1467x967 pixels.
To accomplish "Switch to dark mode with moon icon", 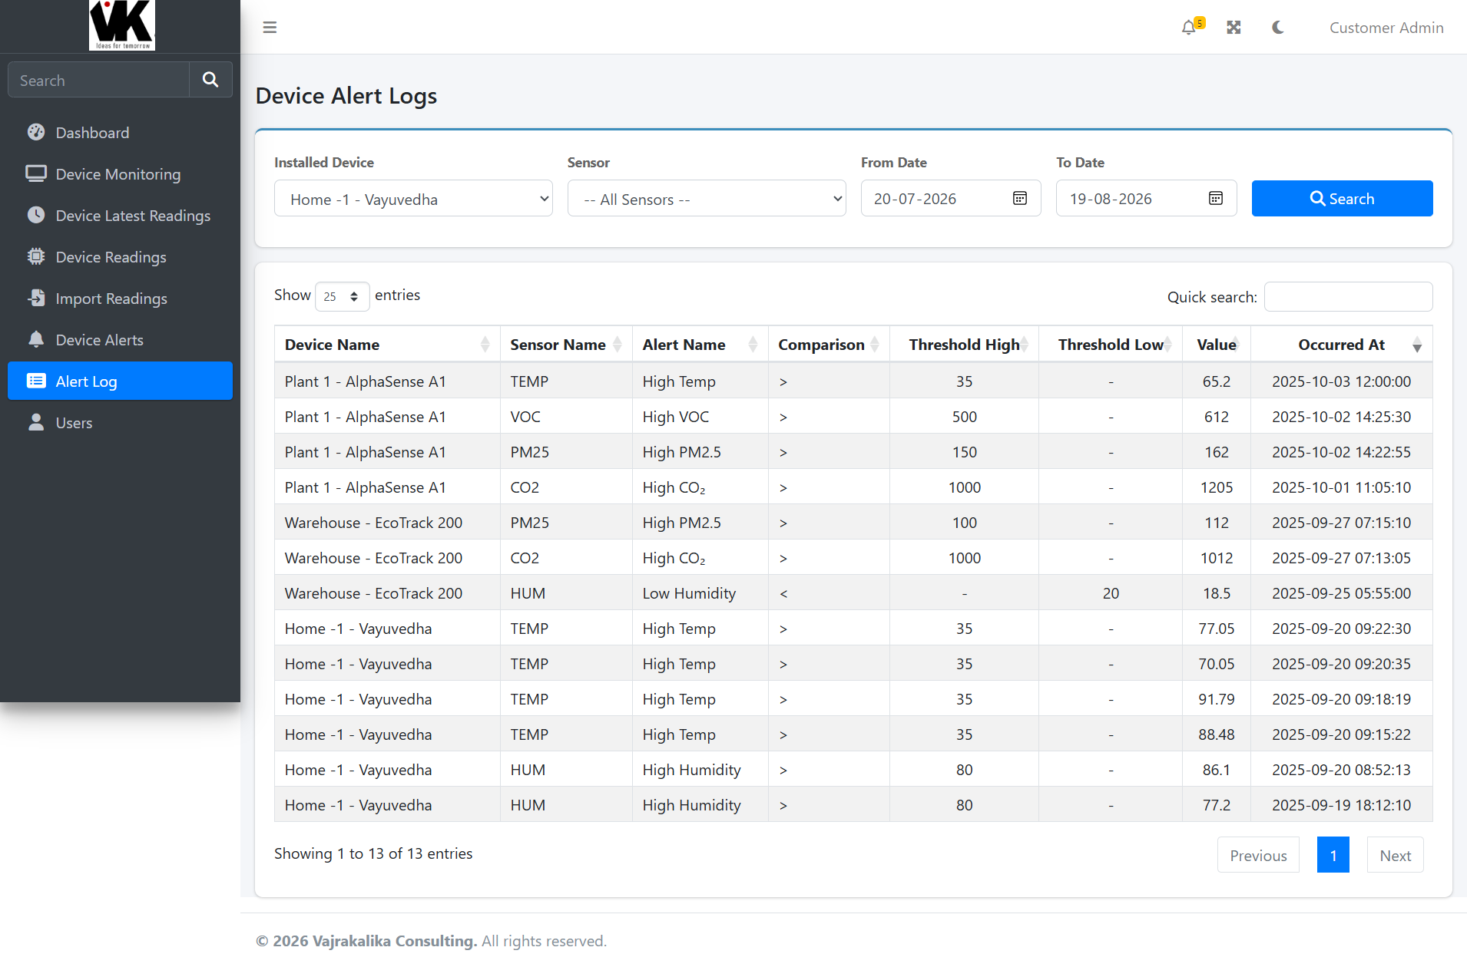I will pos(1278,28).
